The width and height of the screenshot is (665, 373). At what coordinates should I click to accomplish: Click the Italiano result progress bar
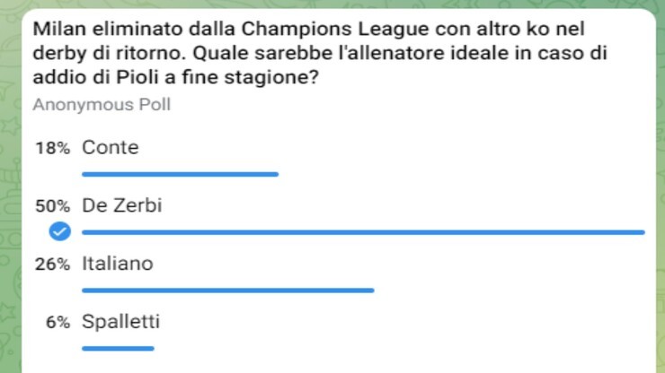227,291
